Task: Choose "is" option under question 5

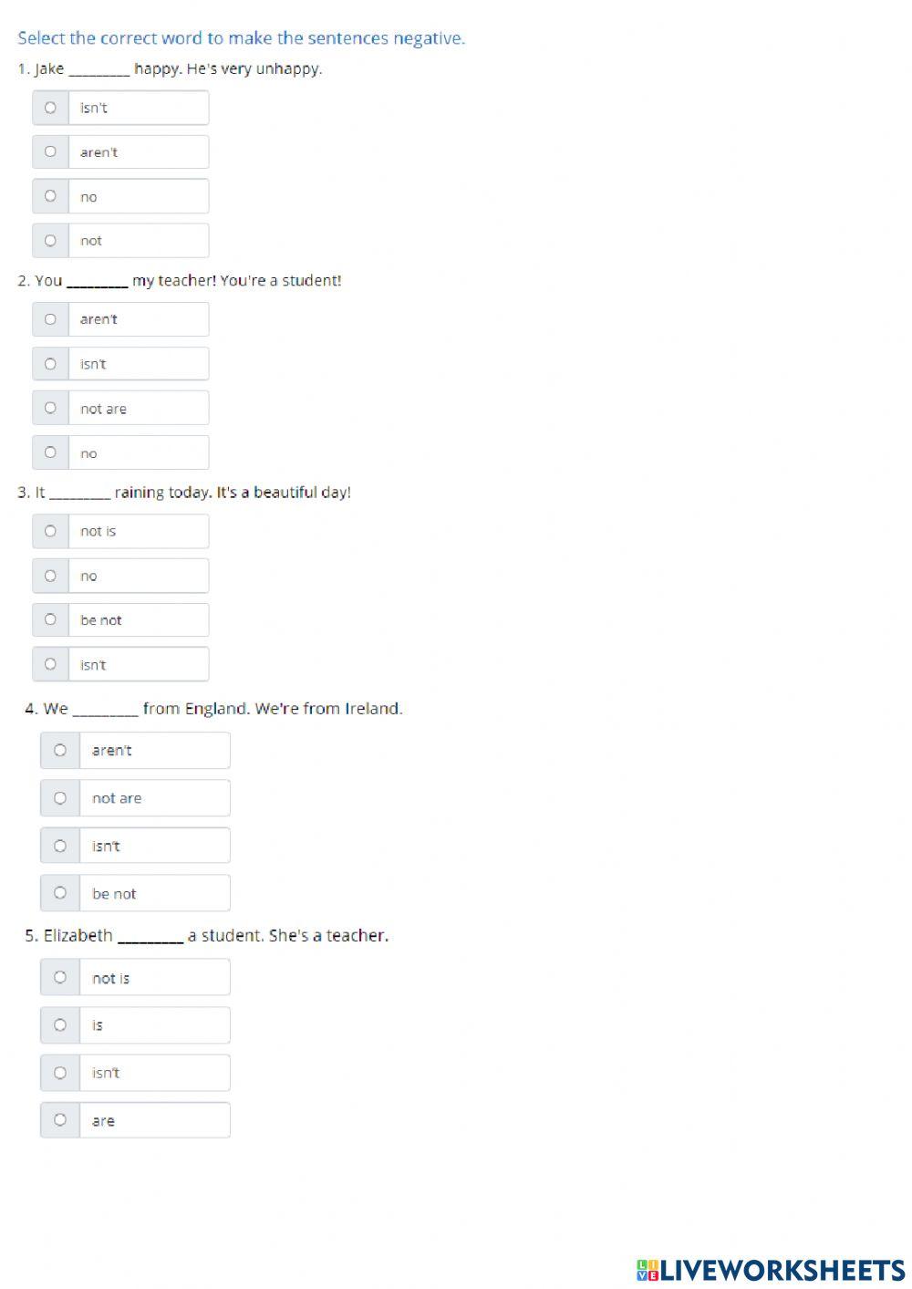Action: point(60,1025)
